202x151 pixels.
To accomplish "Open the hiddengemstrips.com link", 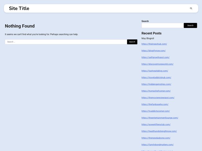I will [x=156, y=84].
